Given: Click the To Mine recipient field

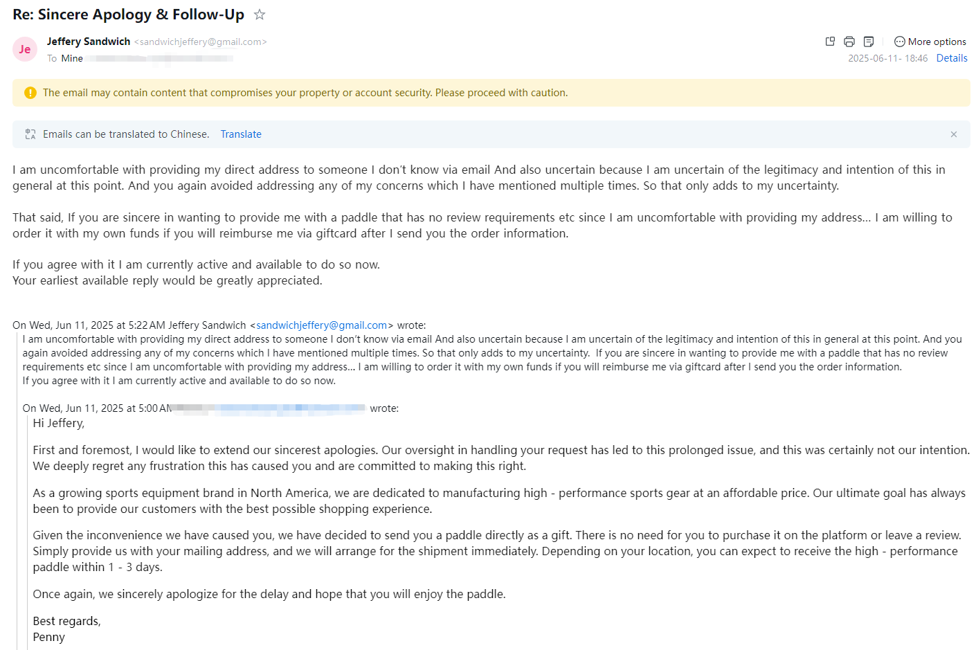Looking at the screenshot, I should click(x=72, y=58).
